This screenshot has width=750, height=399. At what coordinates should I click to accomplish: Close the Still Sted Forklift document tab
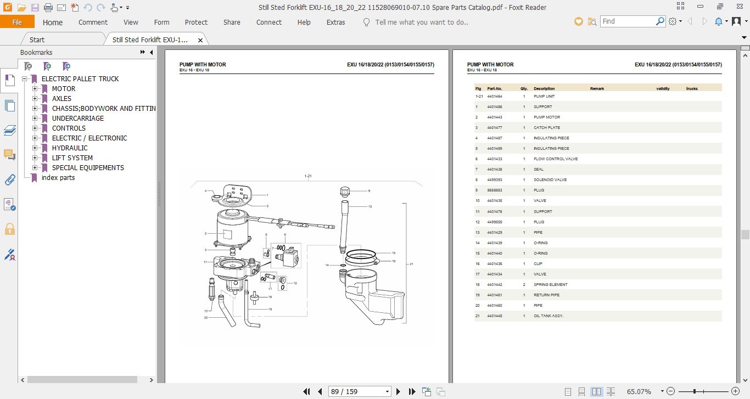200,40
